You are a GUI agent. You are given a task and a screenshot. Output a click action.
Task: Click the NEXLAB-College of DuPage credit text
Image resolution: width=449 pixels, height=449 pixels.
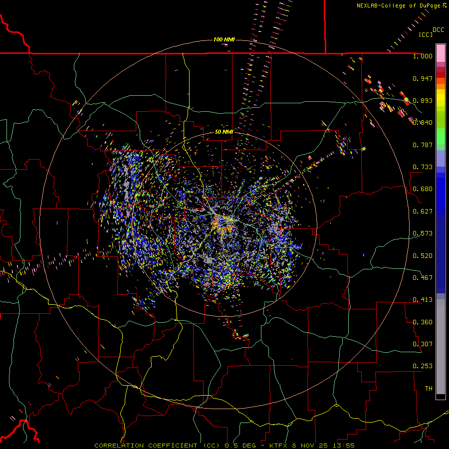tap(402, 5)
